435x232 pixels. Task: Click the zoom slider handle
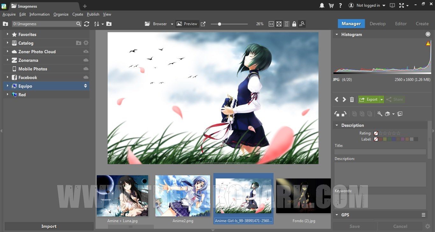219,24
